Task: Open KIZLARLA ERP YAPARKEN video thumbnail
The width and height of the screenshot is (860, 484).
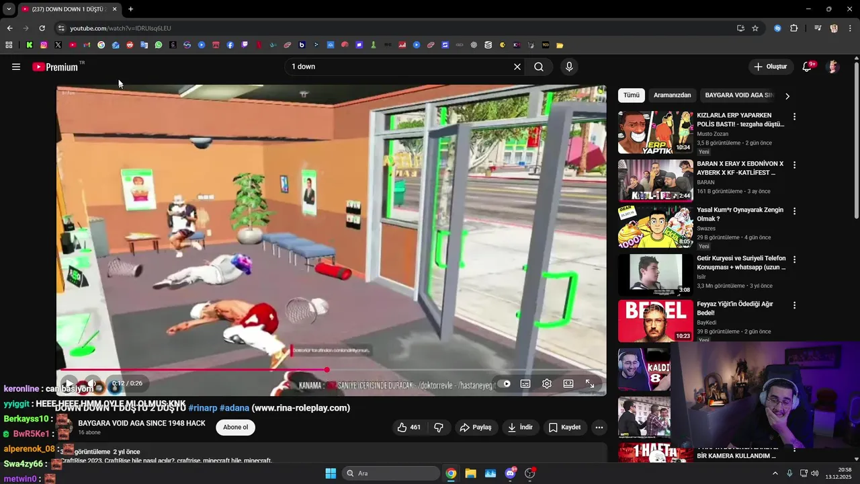Action: 655,132
